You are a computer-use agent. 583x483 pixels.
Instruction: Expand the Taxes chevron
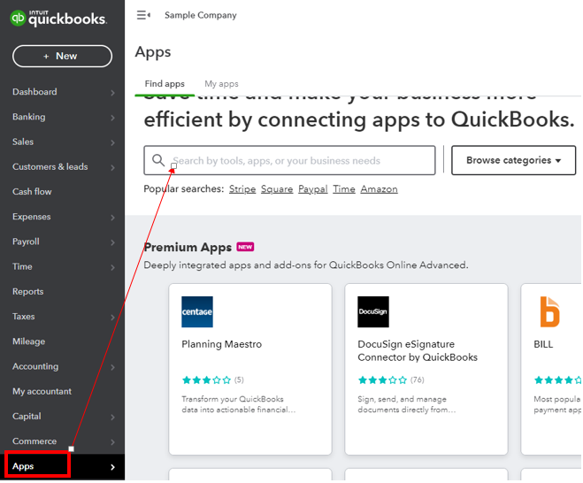click(112, 318)
